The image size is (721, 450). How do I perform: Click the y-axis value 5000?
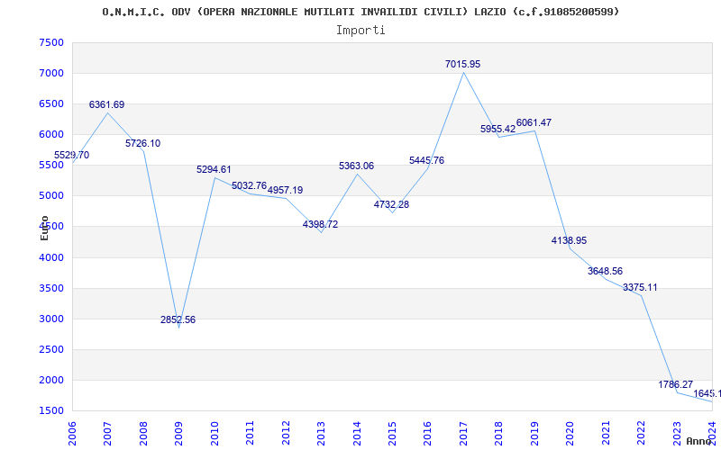[x=51, y=196]
